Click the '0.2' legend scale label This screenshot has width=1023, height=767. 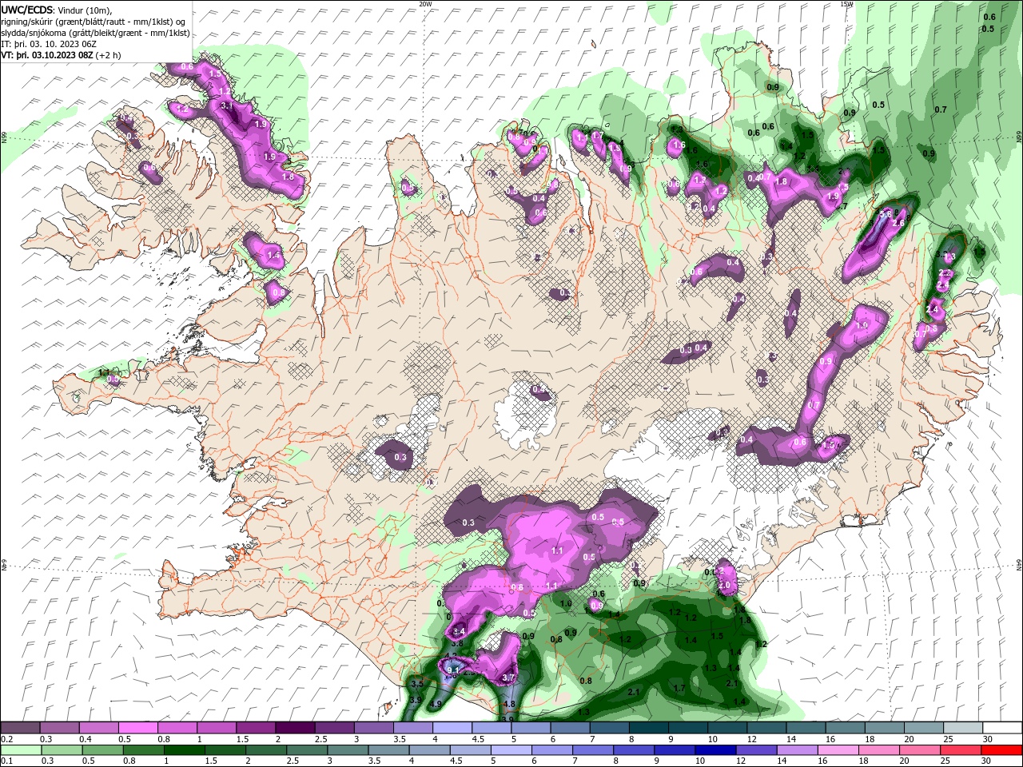pyautogui.click(x=7, y=739)
